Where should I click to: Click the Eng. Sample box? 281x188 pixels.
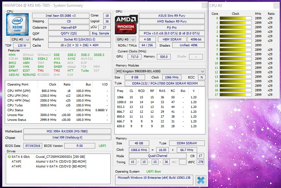100,33
